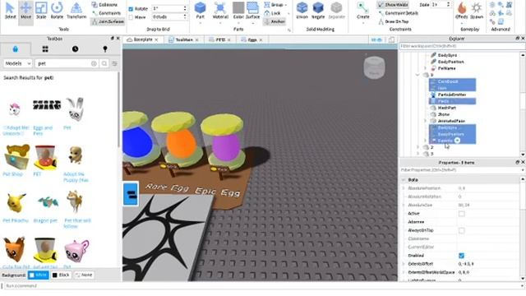Viewport: 526px width, 296px height.
Task: Switch to the Baseplate viewport tab
Action: 143,39
